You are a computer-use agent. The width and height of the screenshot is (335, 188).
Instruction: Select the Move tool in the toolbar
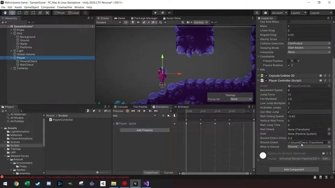(12, 13)
